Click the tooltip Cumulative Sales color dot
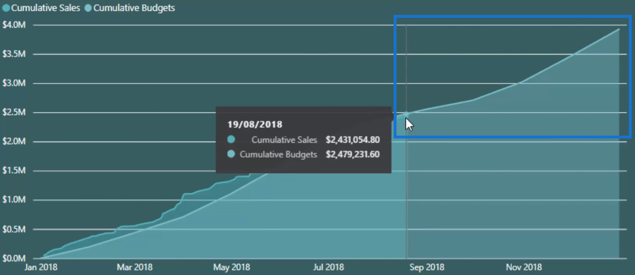Image resolution: width=635 pixels, height=275 pixels. click(x=231, y=139)
